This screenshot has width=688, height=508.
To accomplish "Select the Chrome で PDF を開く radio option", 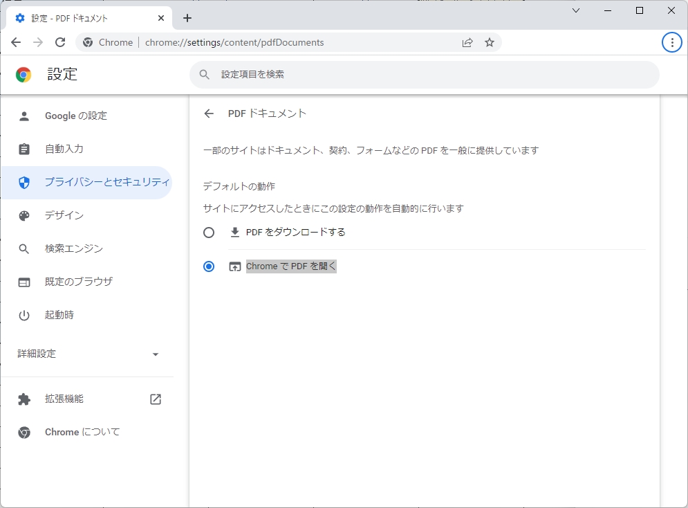I will pos(209,266).
